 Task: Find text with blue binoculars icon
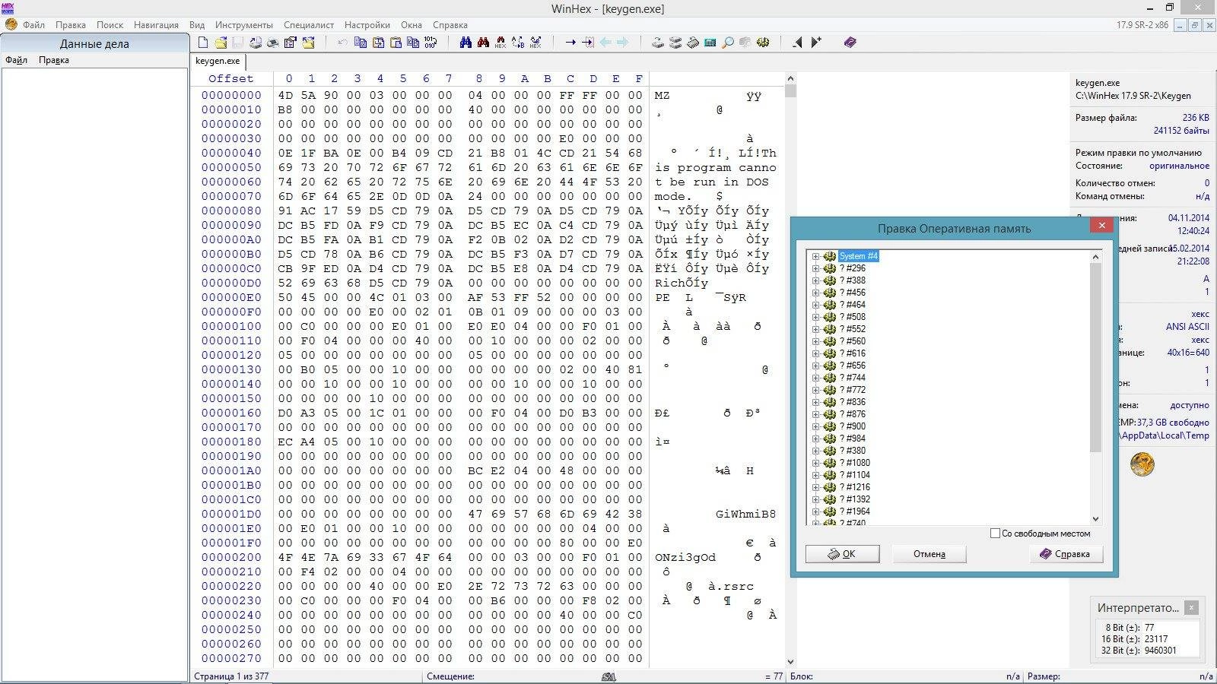click(466, 43)
